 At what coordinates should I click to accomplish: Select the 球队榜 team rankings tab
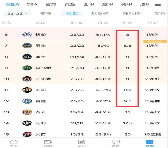131,14
